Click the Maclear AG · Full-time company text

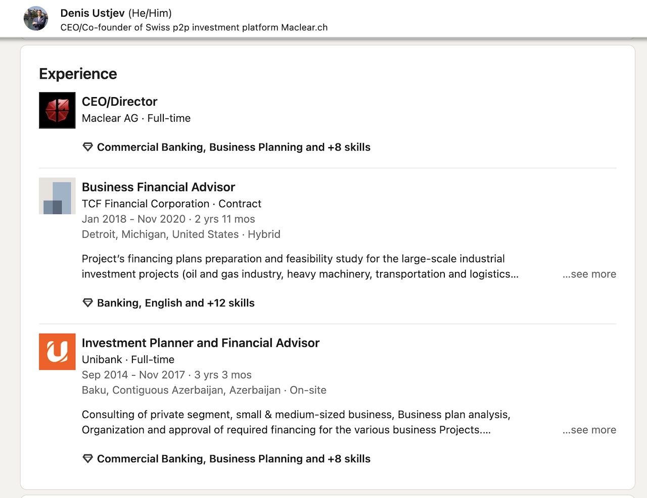136,118
